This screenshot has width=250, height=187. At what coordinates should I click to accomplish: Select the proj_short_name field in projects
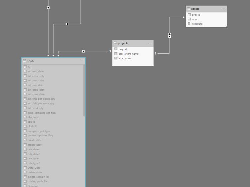[x=128, y=54]
